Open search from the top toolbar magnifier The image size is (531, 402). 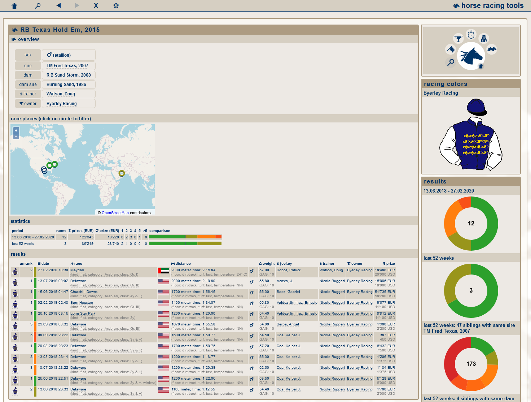click(x=38, y=6)
